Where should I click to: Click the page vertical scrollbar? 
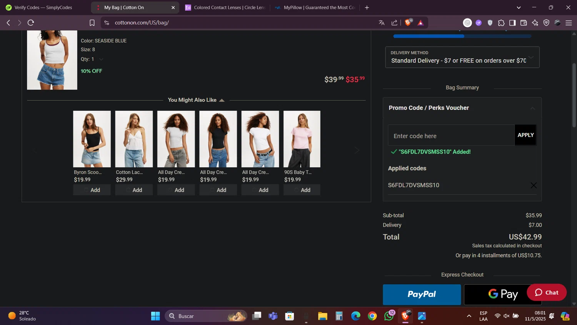pos(574,95)
